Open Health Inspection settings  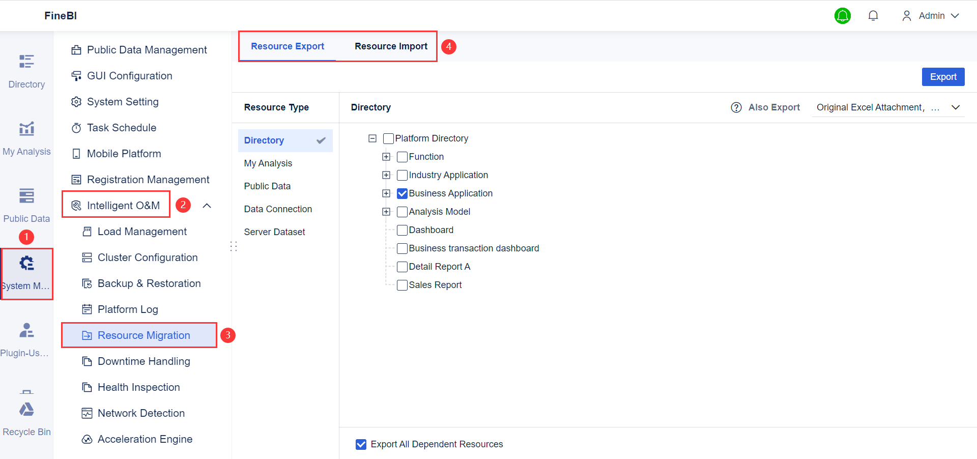coord(138,387)
